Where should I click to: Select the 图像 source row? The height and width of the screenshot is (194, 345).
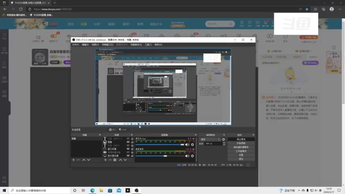[x=118, y=142]
